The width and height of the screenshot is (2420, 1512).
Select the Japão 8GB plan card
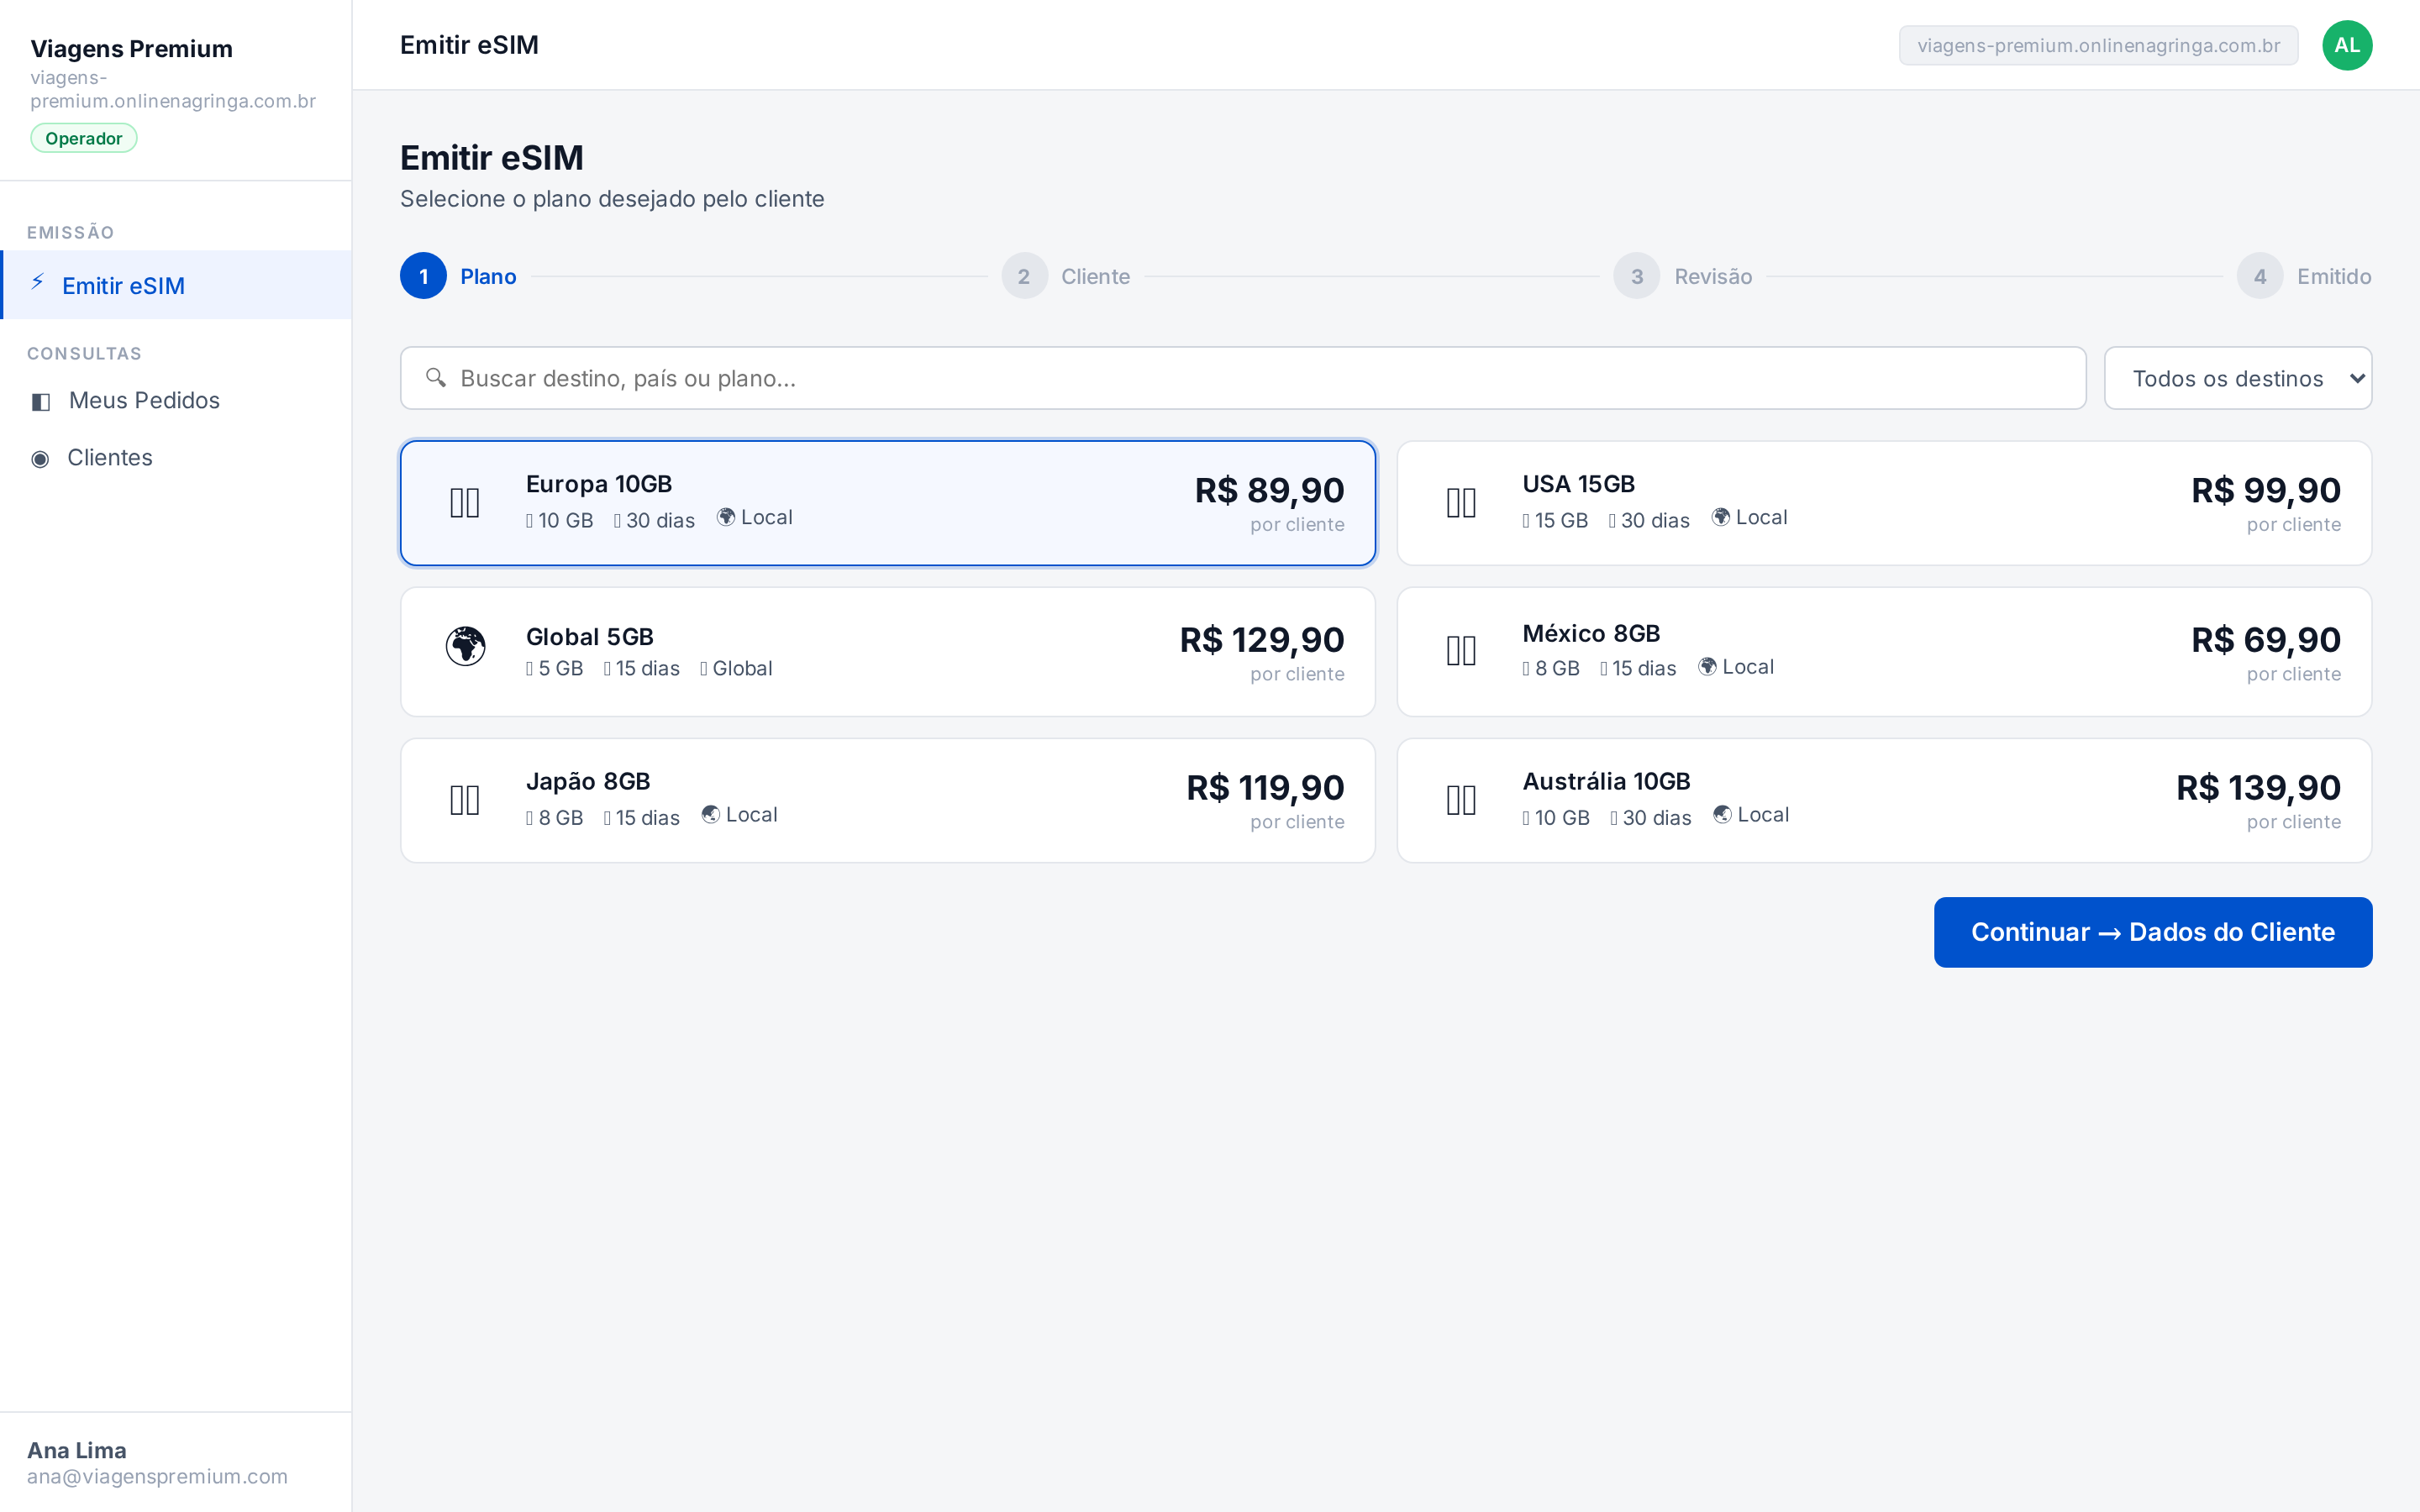[x=888, y=800]
